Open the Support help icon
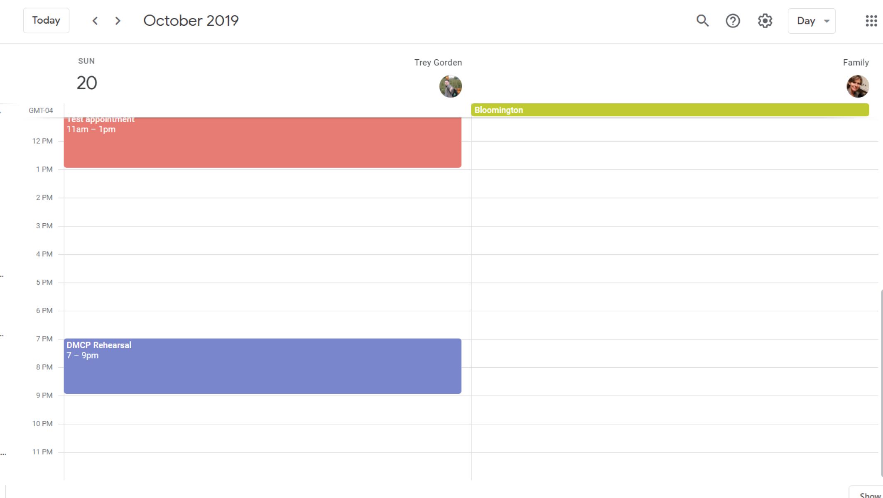This screenshot has width=883, height=498. [733, 21]
